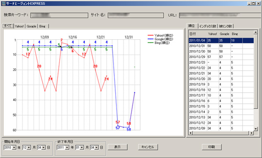Viewport: 262px width, 158px height.
Task: Click the サイト名 input field
Action: [x=136, y=15]
